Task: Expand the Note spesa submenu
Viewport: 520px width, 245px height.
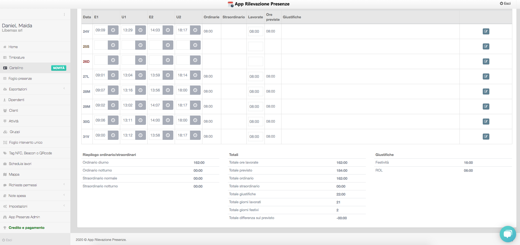Action: pyautogui.click(x=35, y=196)
